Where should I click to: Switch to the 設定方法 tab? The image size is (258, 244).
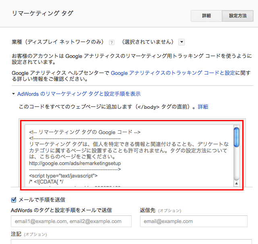point(237,16)
